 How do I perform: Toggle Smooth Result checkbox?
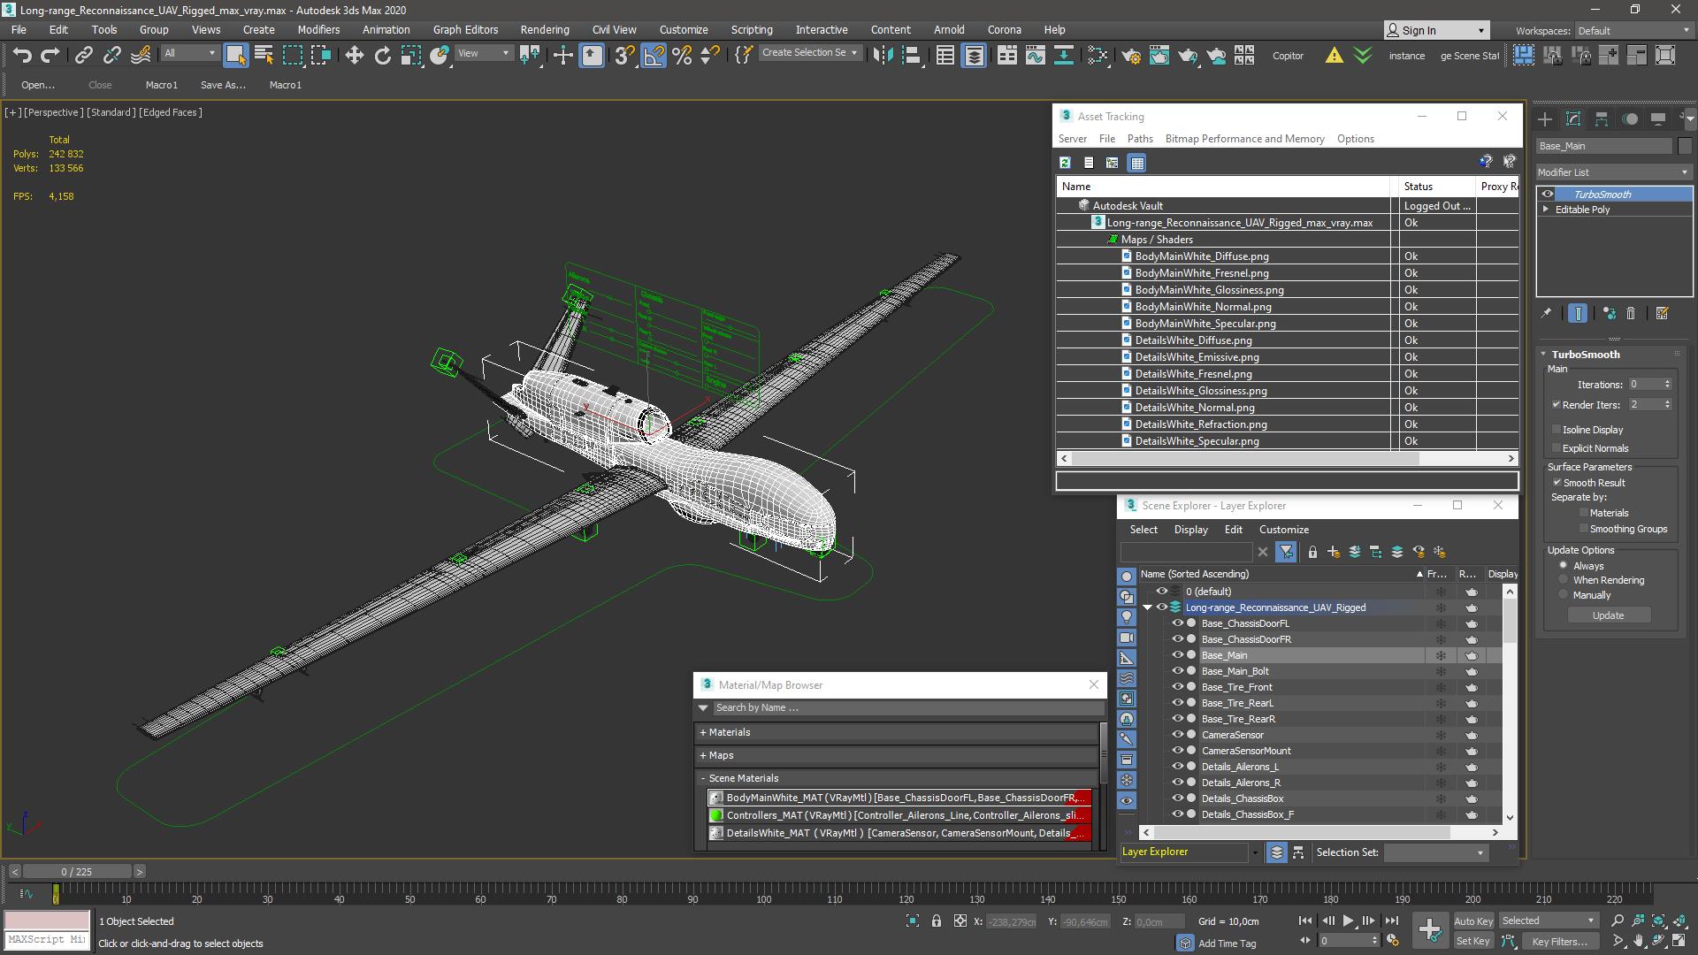1556,483
